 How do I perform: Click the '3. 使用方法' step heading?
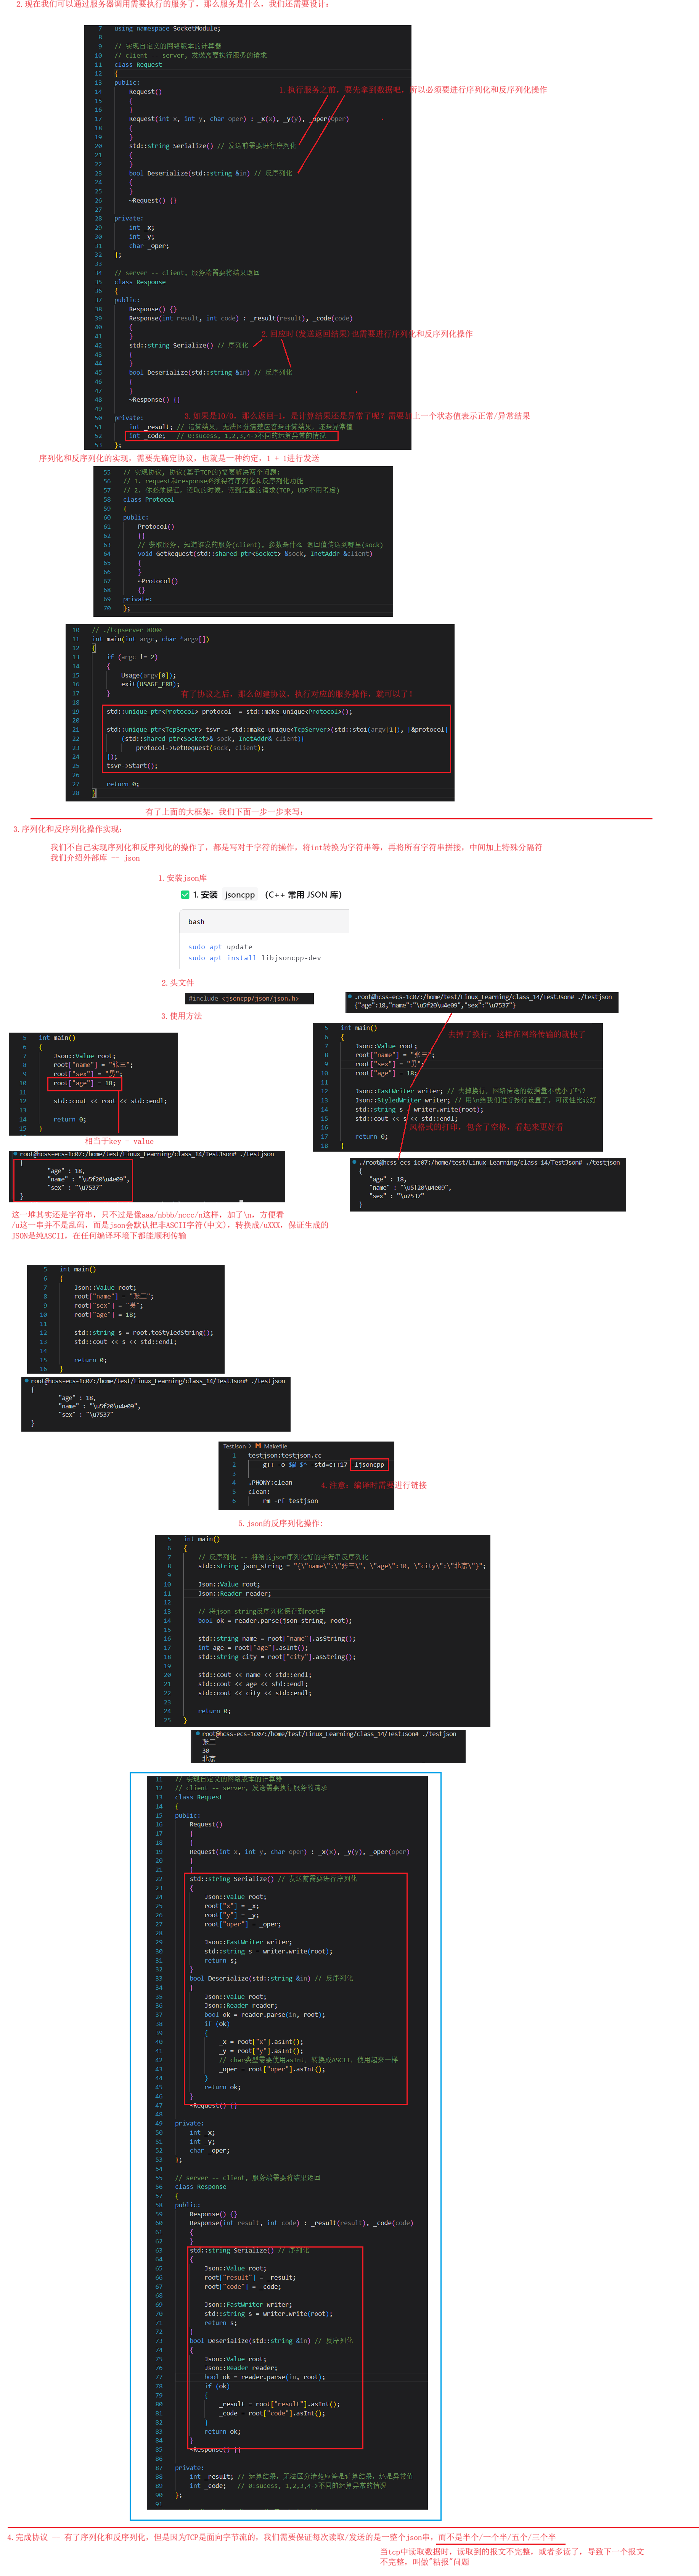pyautogui.click(x=181, y=1016)
